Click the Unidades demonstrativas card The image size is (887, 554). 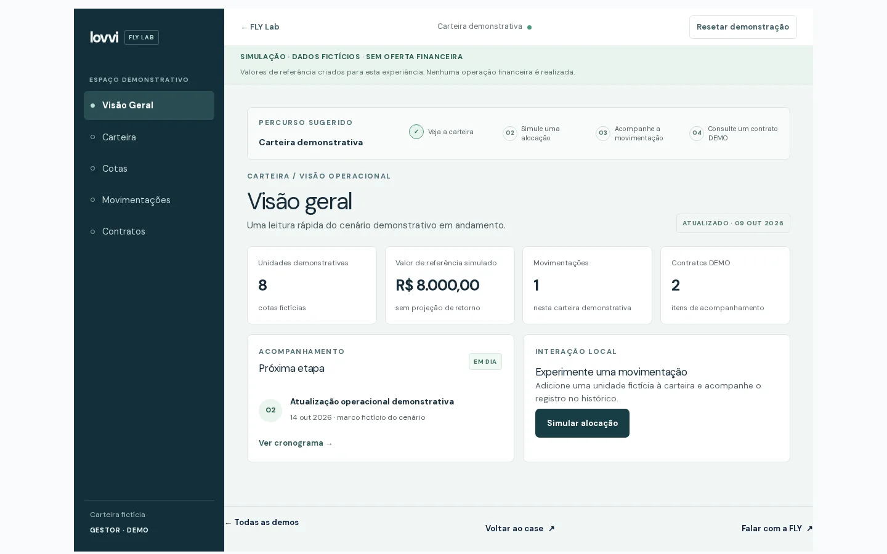(312, 286)
